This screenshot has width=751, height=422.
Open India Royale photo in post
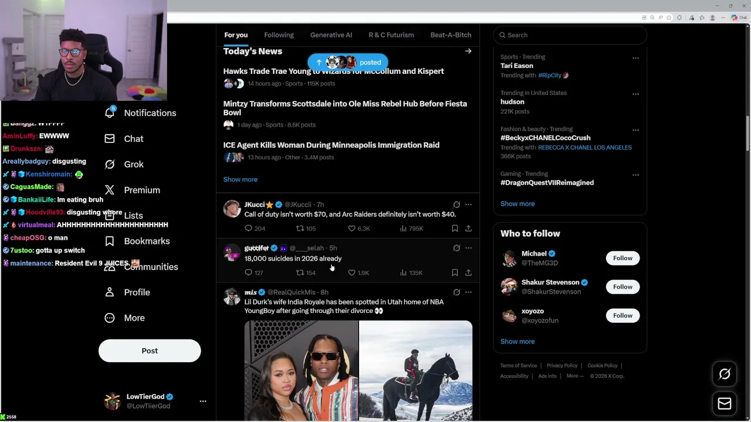tap(301, 370)
